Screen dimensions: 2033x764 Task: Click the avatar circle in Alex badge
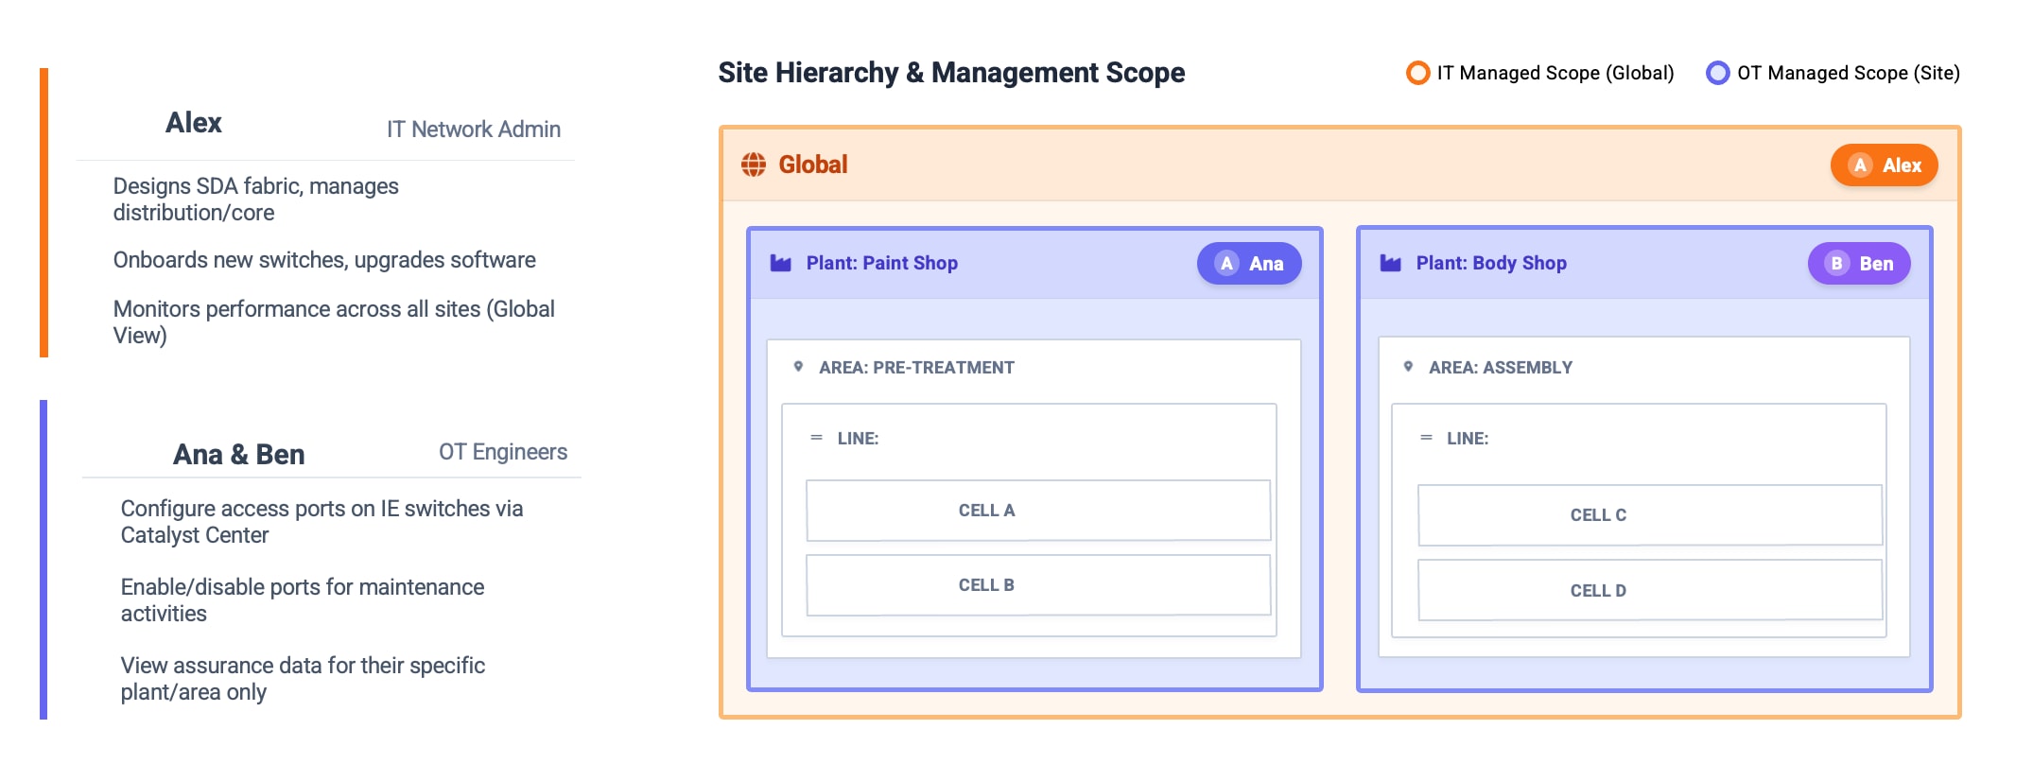point(1860,165)
